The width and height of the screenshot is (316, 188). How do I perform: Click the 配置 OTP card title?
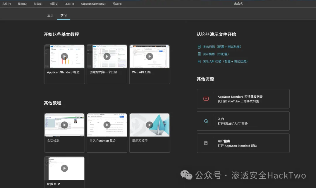(54, 184)
